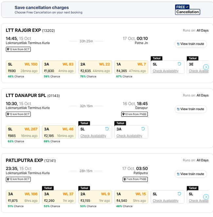View train route for LTT Danapur SPL
This screenshot has height=217, width=213.
coord(190,109)
